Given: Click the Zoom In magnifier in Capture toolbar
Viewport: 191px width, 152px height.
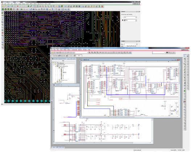Looking at the screenshot, I should pyautogui.click(x=90, y=52).
